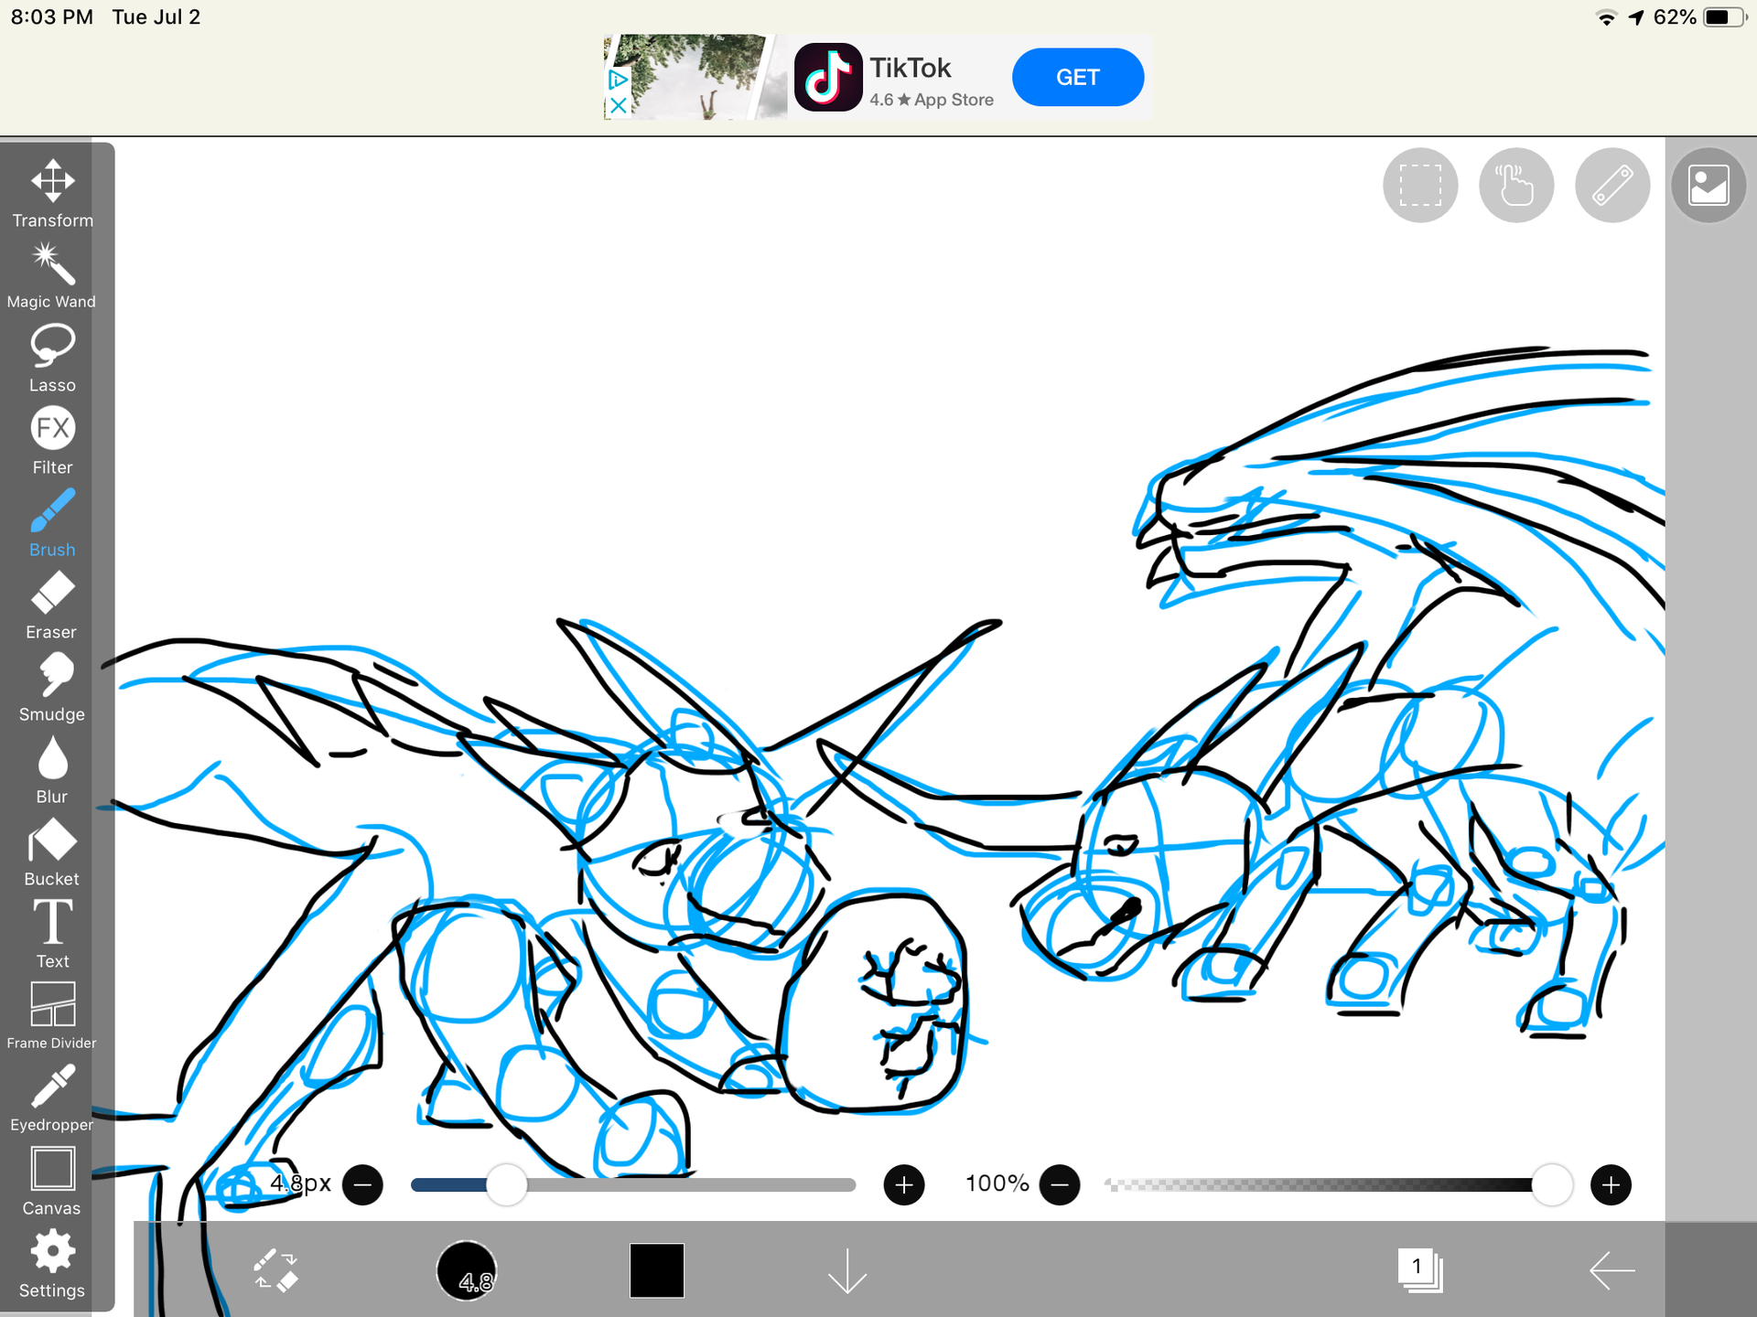Tap the 100% opacity value
Image resolution: width=1757 pixels, height=1317 pixels.
pos(997,1184)
